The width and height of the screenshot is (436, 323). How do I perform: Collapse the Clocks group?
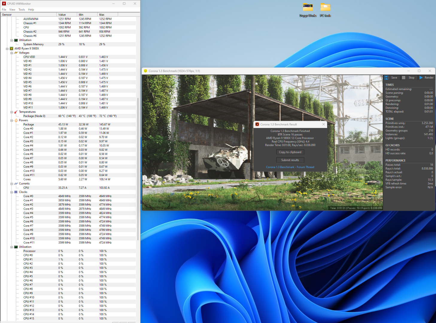pyautogui.click(x=12, y=192)
